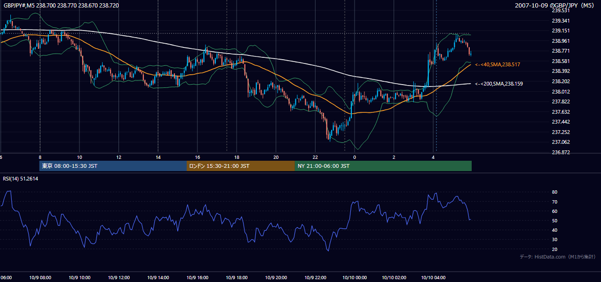Click RSI scale level 20

pos(555,249)
